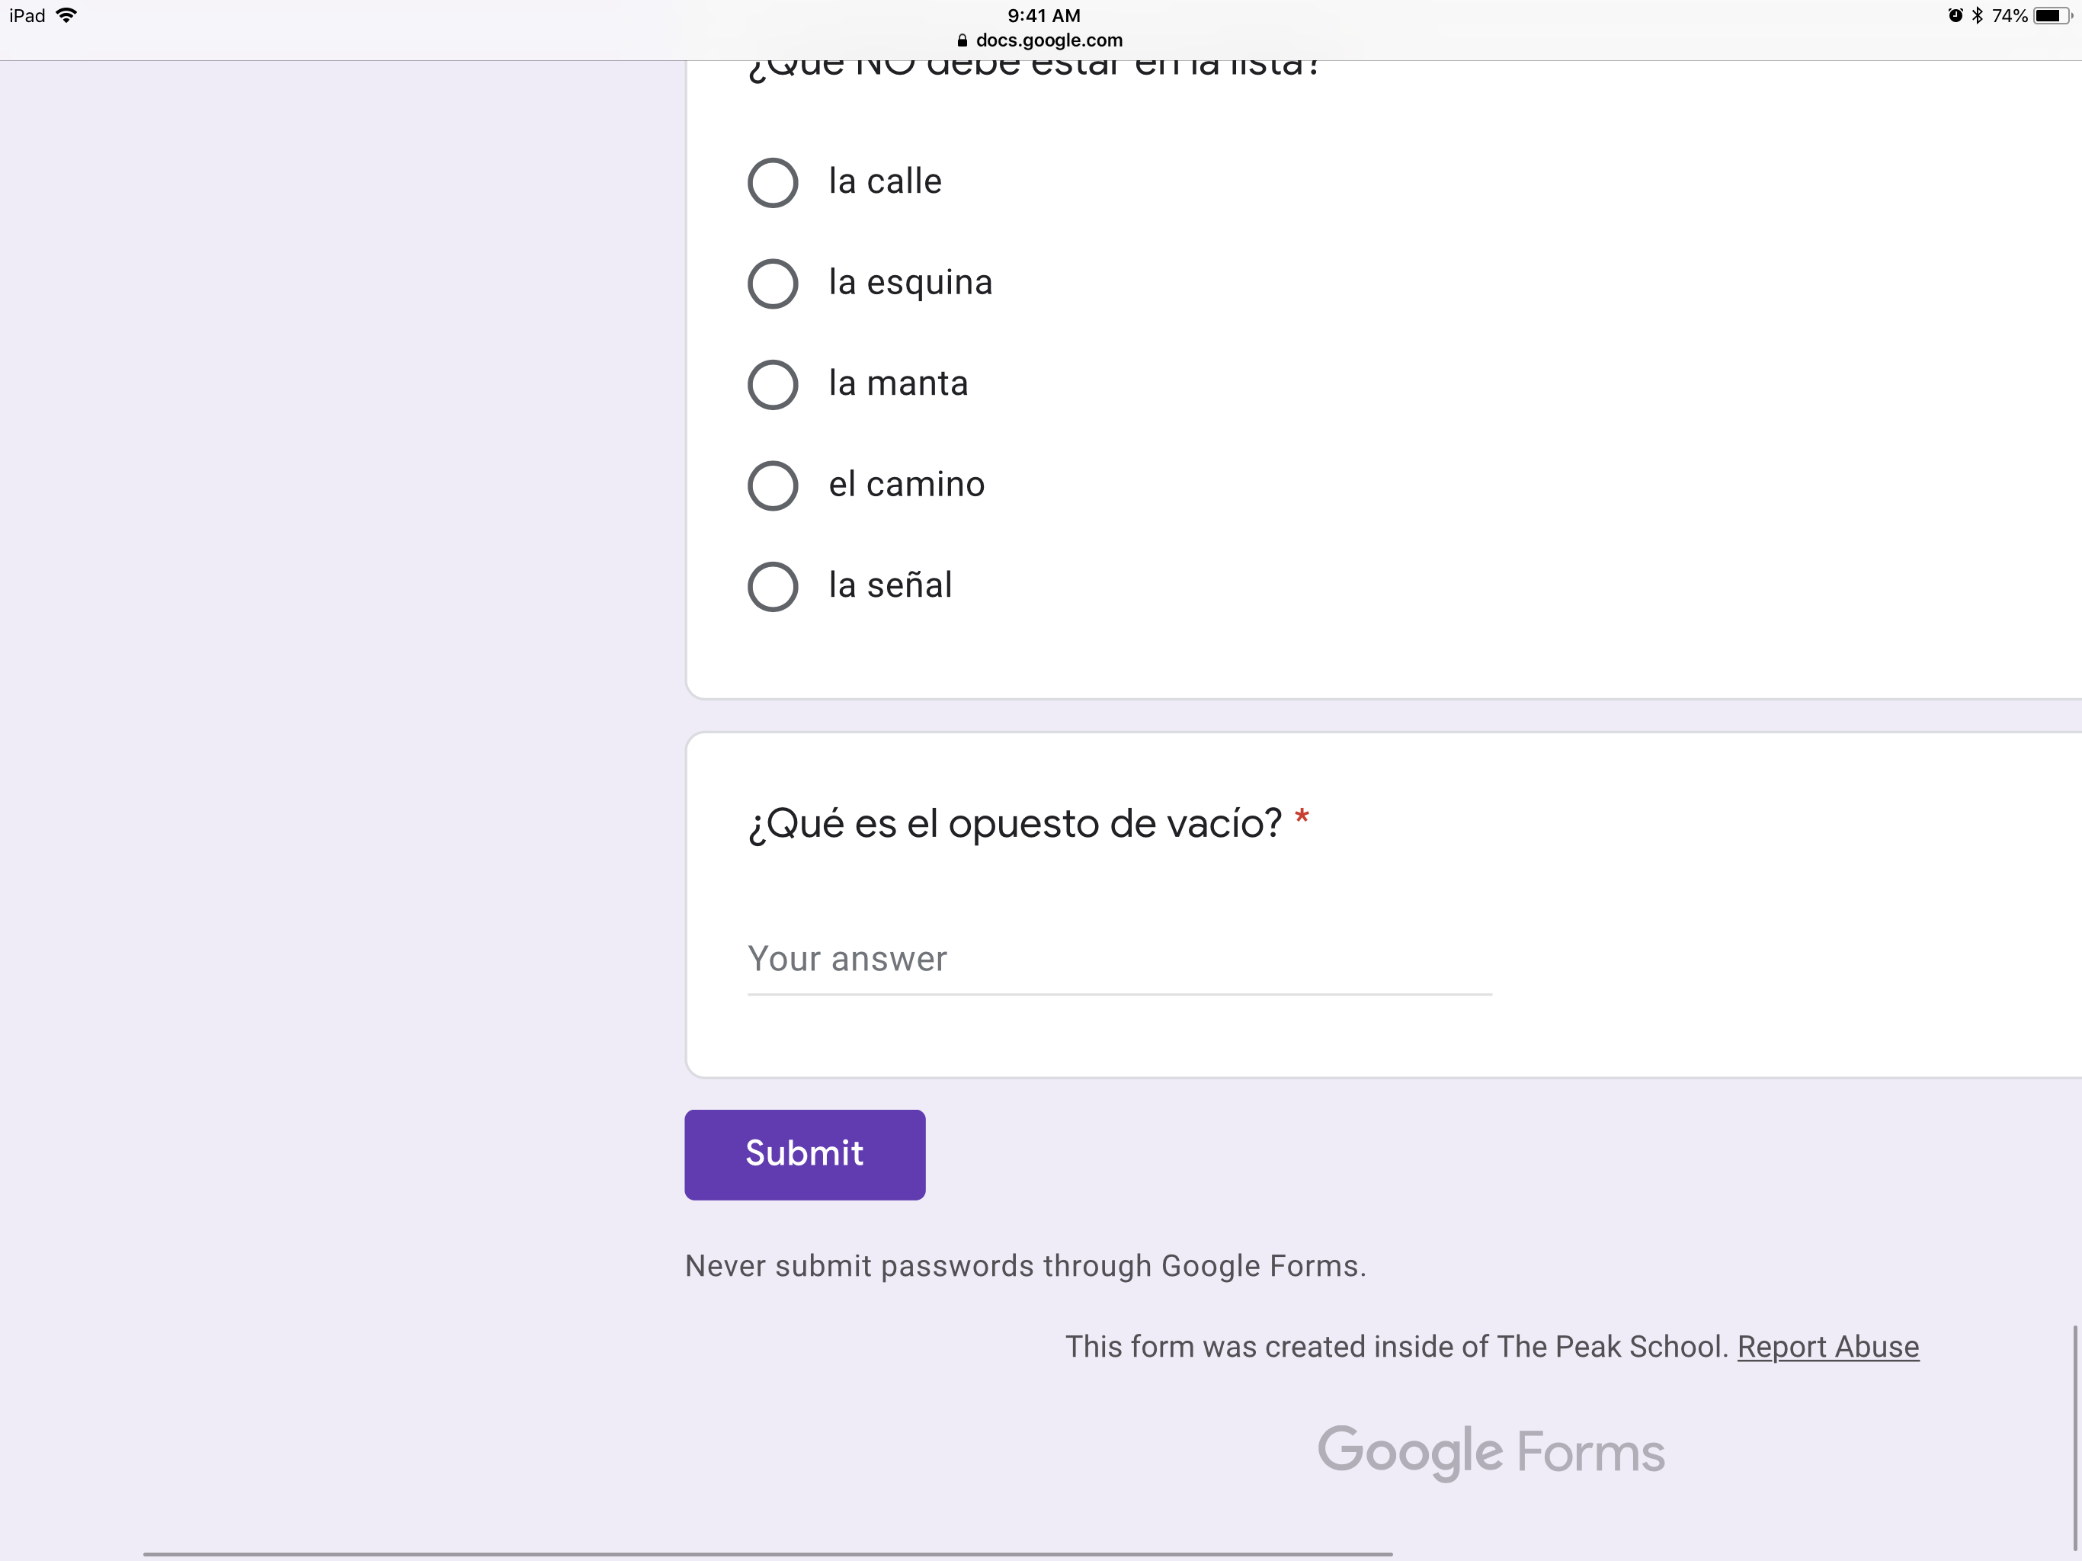Tap the Bluetooth status icon
This screenshot has height=1561, width=2082.
point(1978,15)
